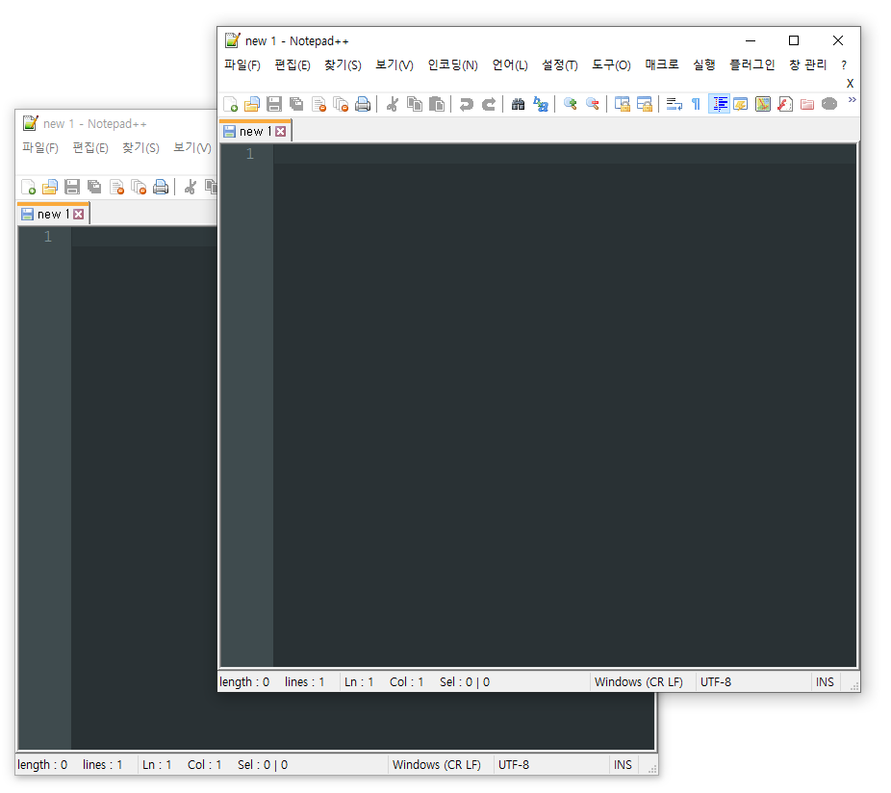Click Open file icon in front window
The width and height of the screenshot is (891, 793).
point(252,104)
